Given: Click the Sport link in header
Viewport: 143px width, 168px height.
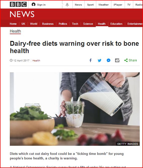Looking at the screenshot, I should tap(90, 5).
